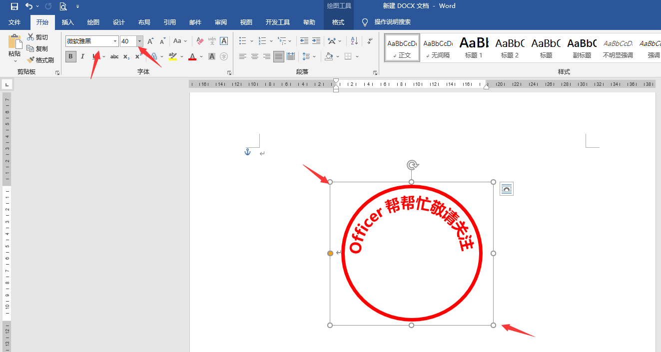Apply the 副标题 style
The width and height of the screenshot is (661, 352).
(582, 48)
